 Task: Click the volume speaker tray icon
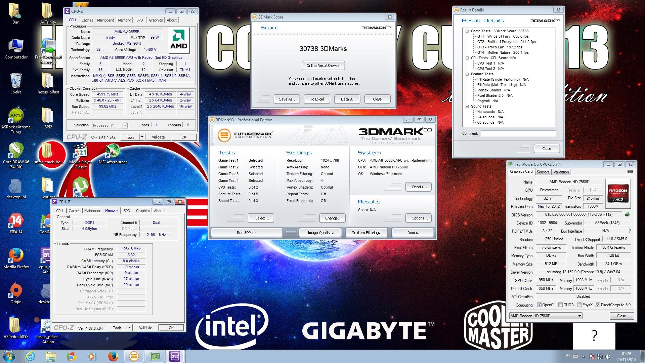point(608,357)
